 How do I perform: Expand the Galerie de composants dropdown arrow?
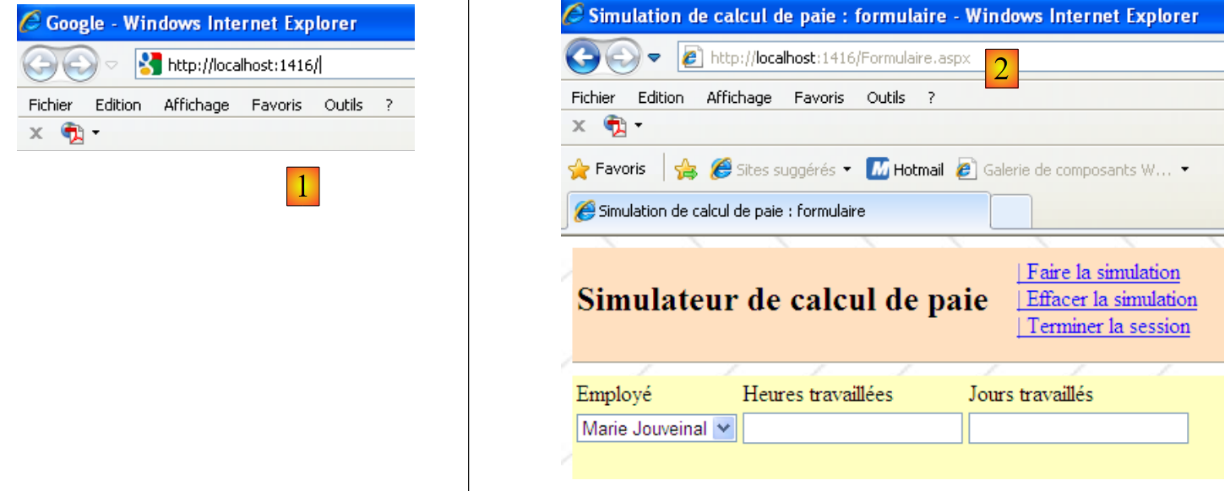point(1184,170)
